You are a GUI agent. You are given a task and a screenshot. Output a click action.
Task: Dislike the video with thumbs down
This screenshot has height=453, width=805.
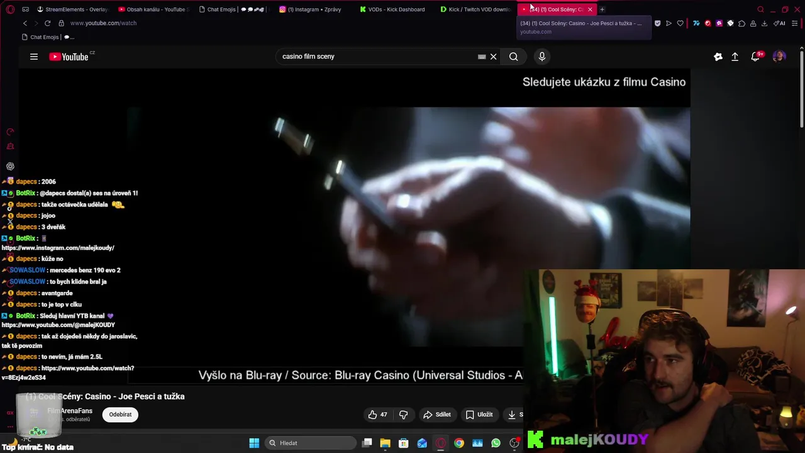(x=404, y=415)
